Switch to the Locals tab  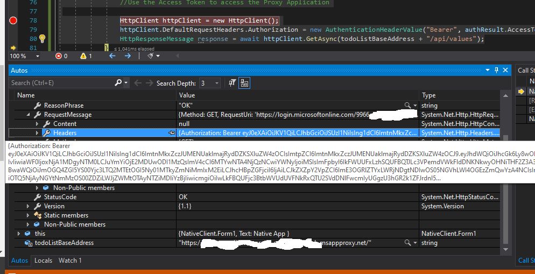pyautogui.click(x=44, y=261)
